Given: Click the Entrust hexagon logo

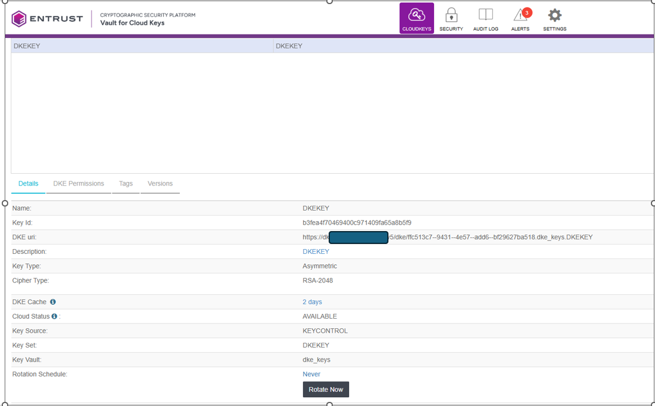Looking at the screenshot, I should click(19, 19).
